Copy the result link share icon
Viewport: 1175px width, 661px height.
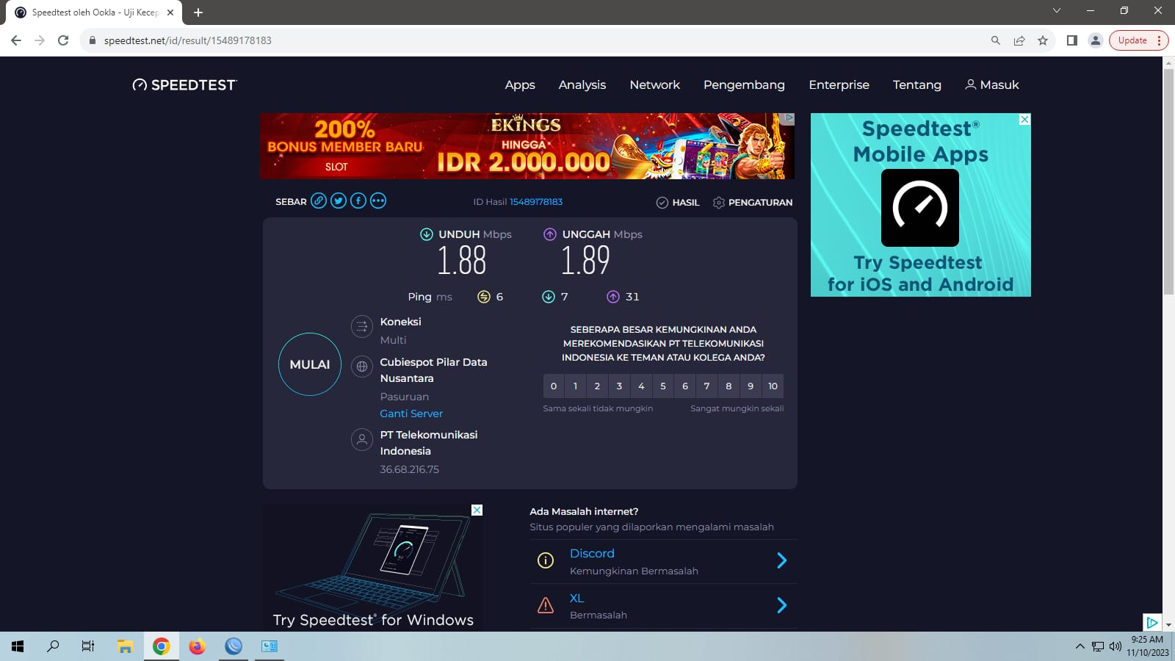[x=319, y=201]
